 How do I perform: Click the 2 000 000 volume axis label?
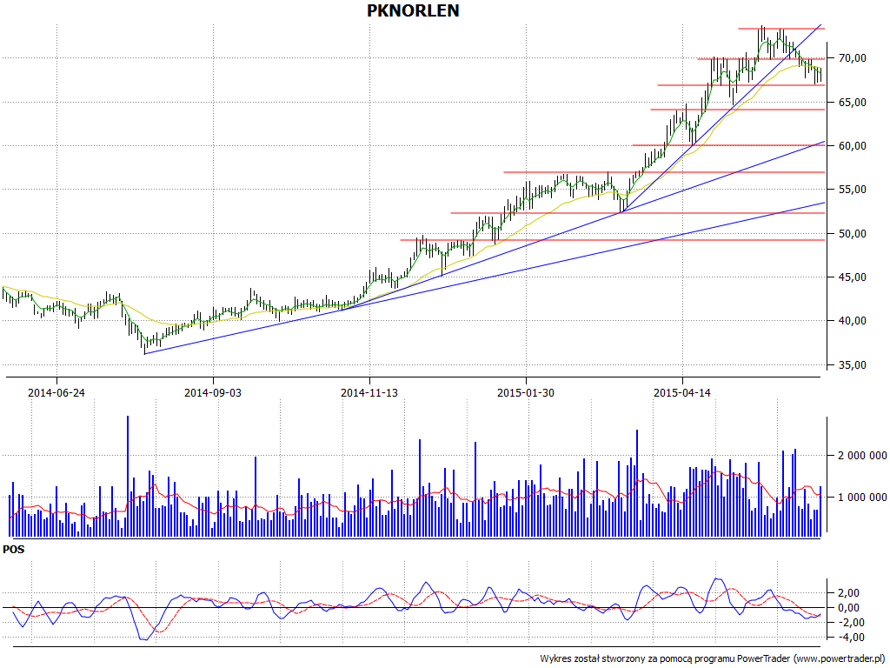862,456
